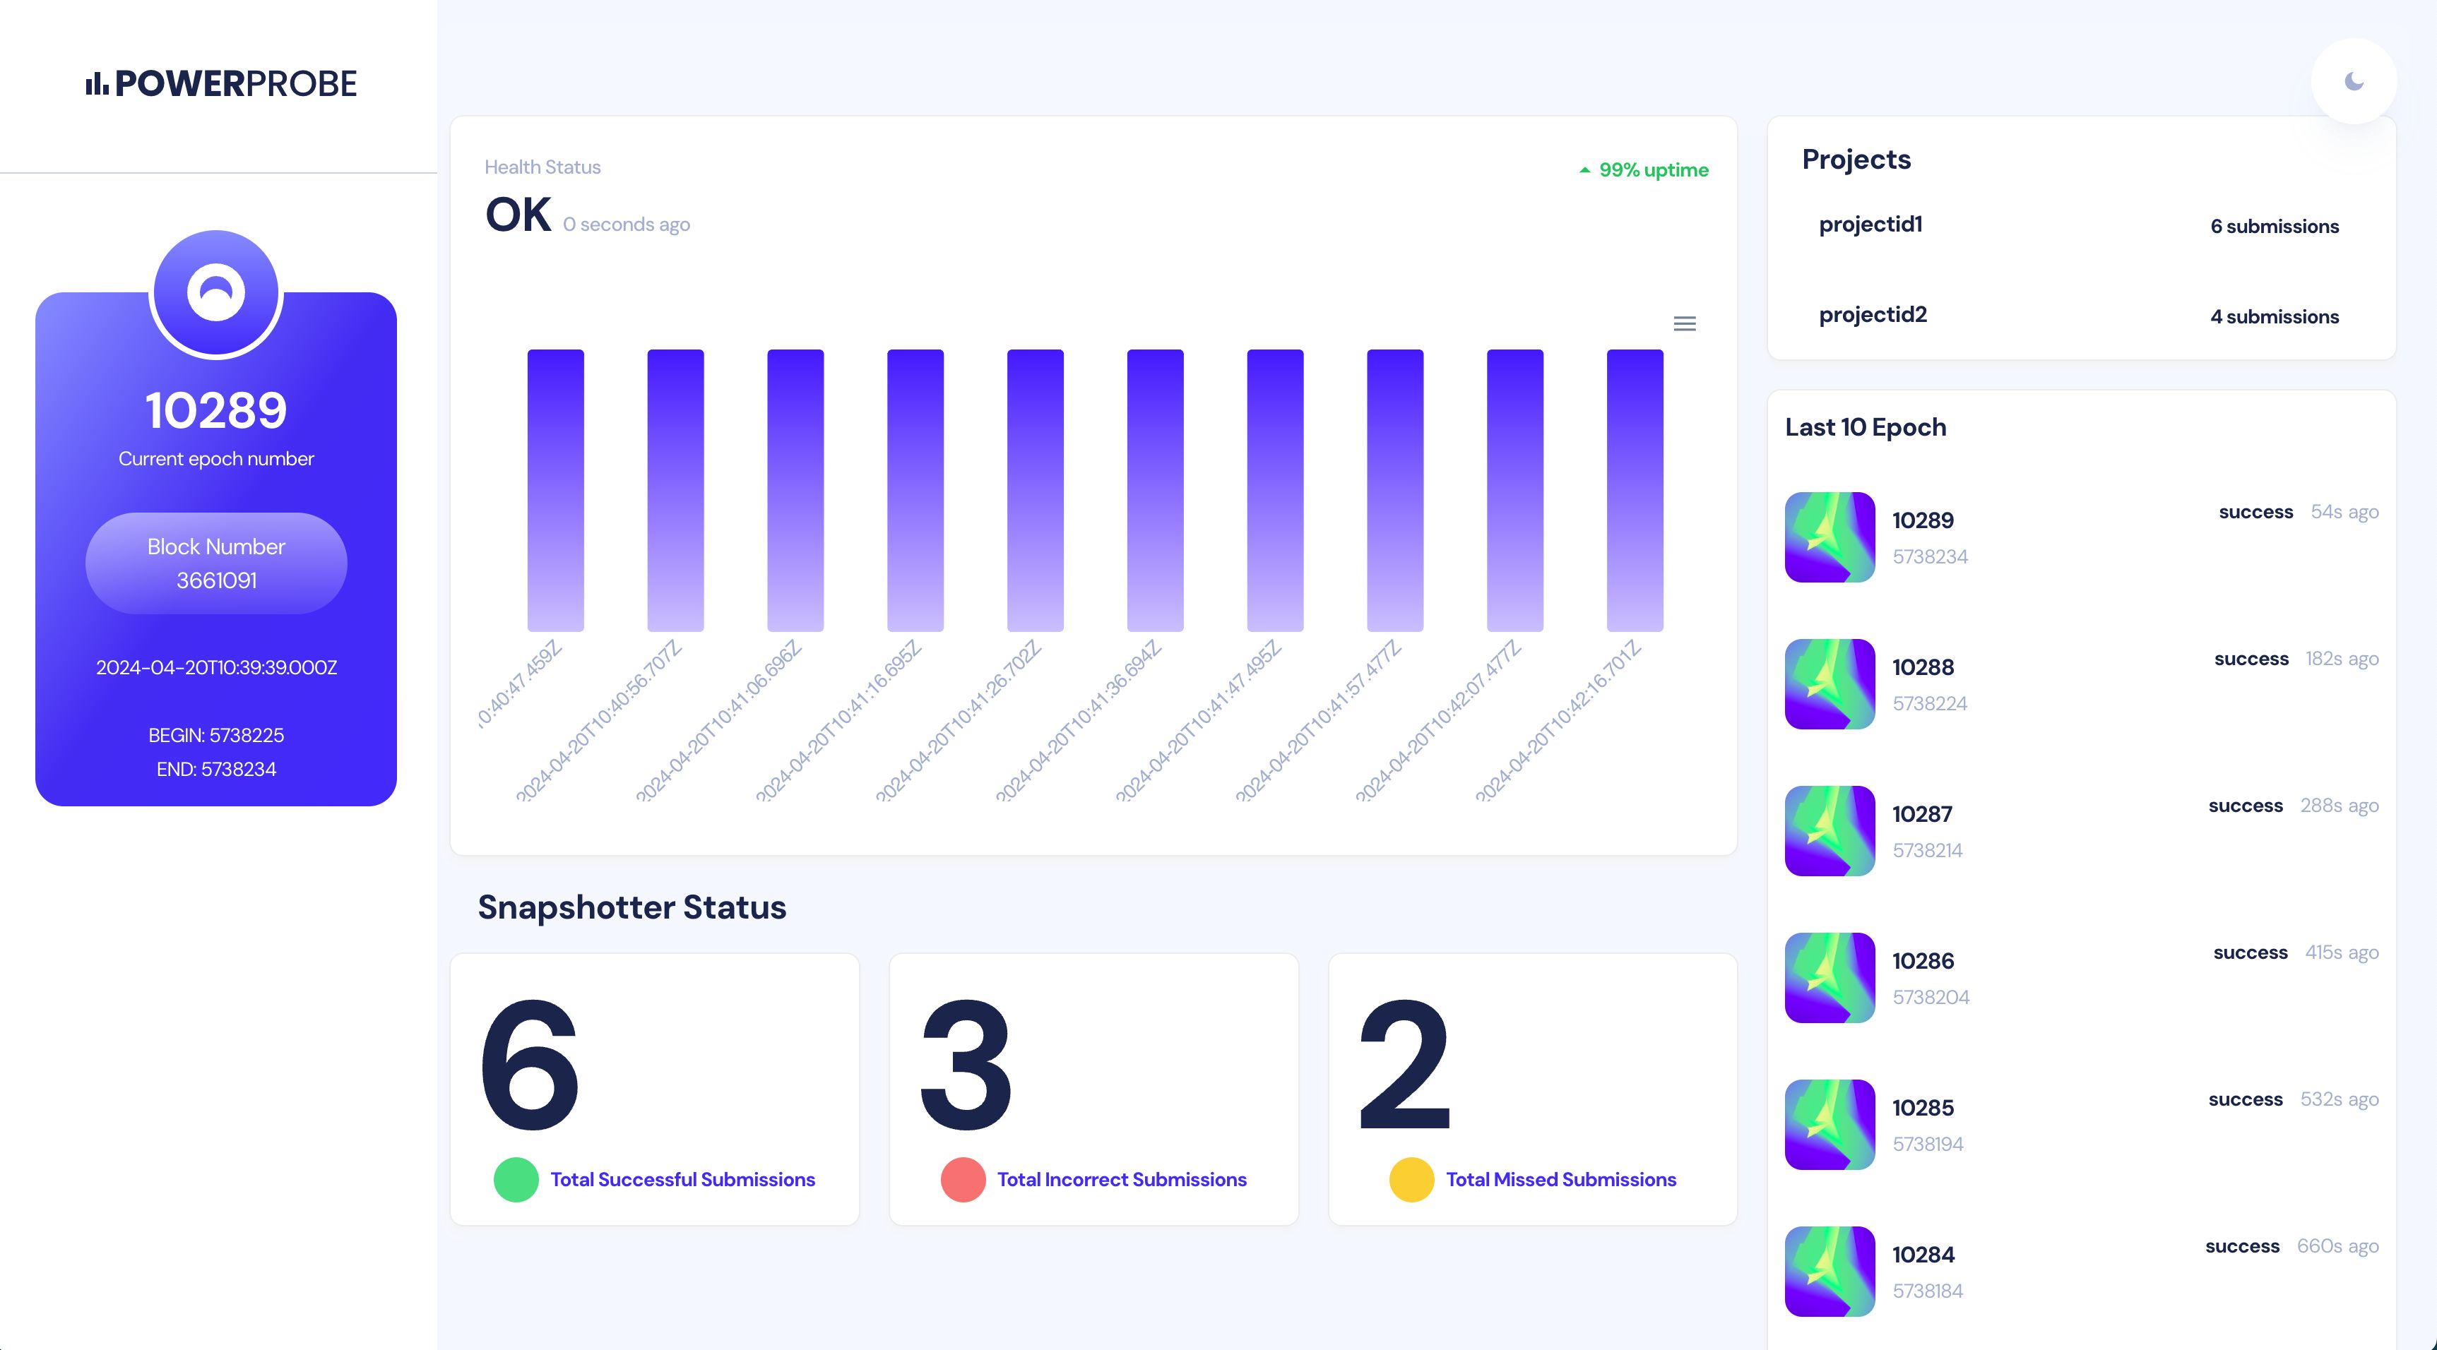Click the success status at 415s ago
This screenshot has width=2437, height=1350.
coord(2250,952)
